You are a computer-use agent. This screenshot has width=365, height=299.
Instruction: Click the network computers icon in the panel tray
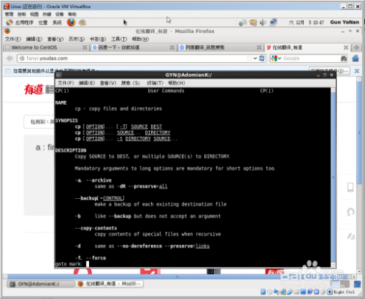(x=274, y=22)
